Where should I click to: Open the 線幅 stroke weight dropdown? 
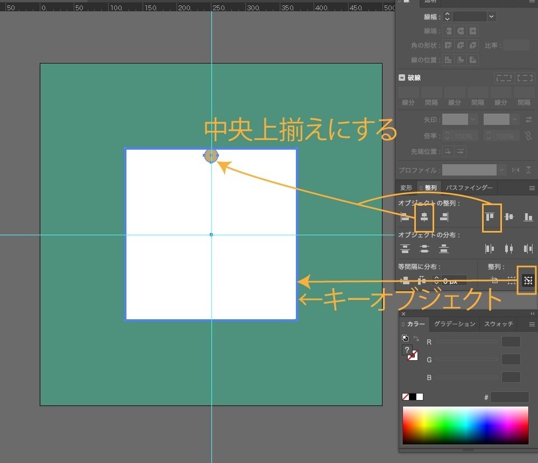491,17
